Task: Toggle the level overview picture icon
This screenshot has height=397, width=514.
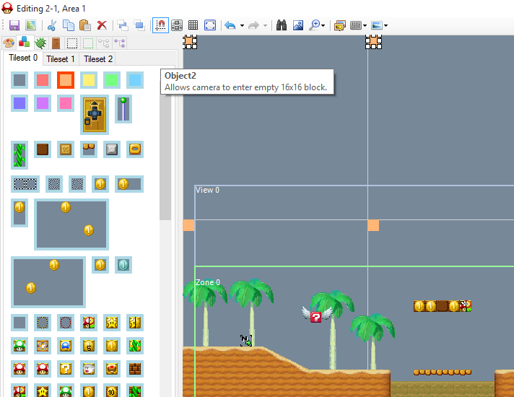Action: (x=297, y=25)
